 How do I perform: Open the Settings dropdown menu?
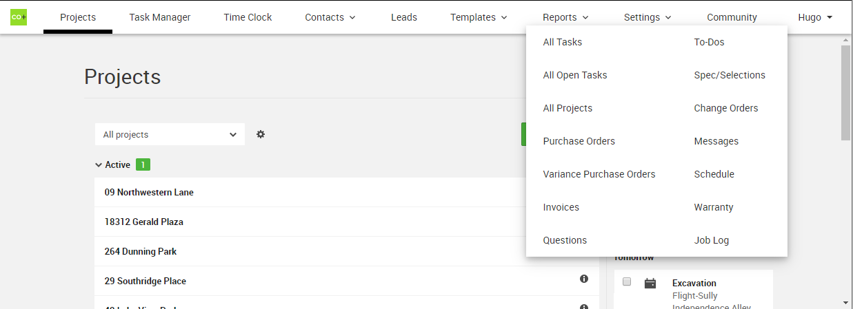tap(647, 17)
